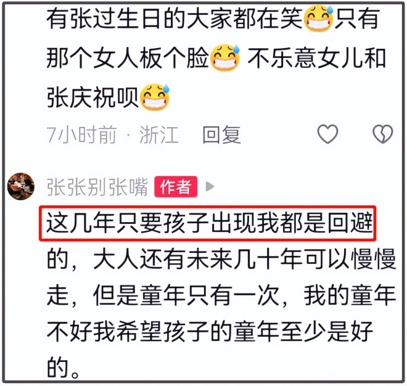Tap the text line 有张过生日的大家都在笑
Image resolution: width=407 pixels, height=386 pixels.
(x=174, y=18)
